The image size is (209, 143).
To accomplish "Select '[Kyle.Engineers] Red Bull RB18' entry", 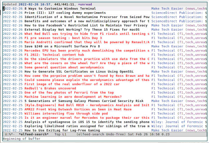I will pos(87,105).
